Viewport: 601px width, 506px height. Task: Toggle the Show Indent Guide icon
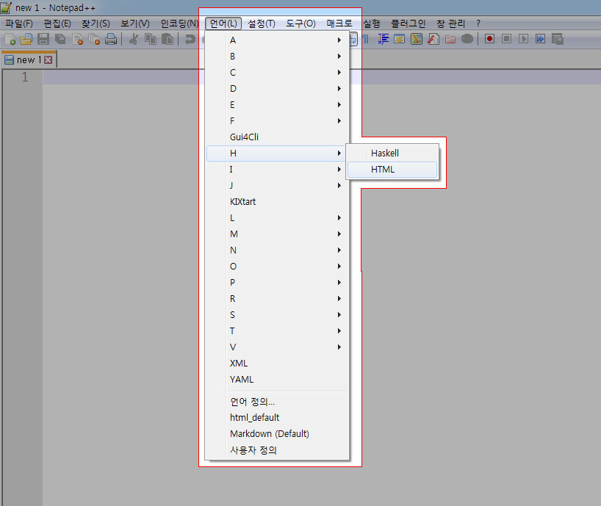383,39
